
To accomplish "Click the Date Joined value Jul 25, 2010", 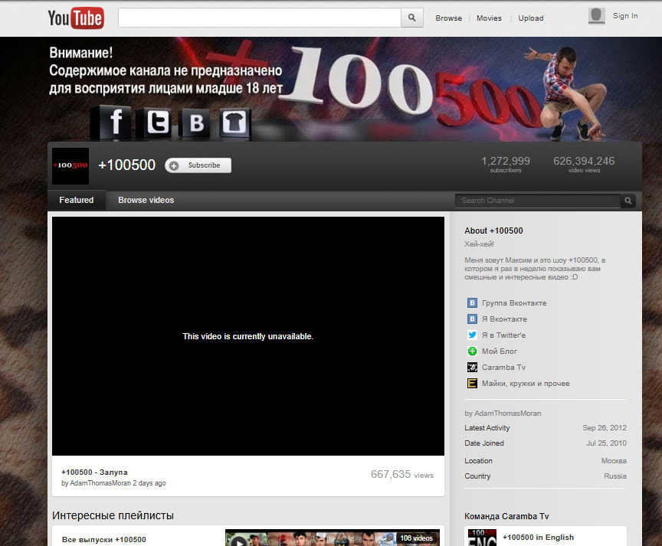I will tap(606, 443).
